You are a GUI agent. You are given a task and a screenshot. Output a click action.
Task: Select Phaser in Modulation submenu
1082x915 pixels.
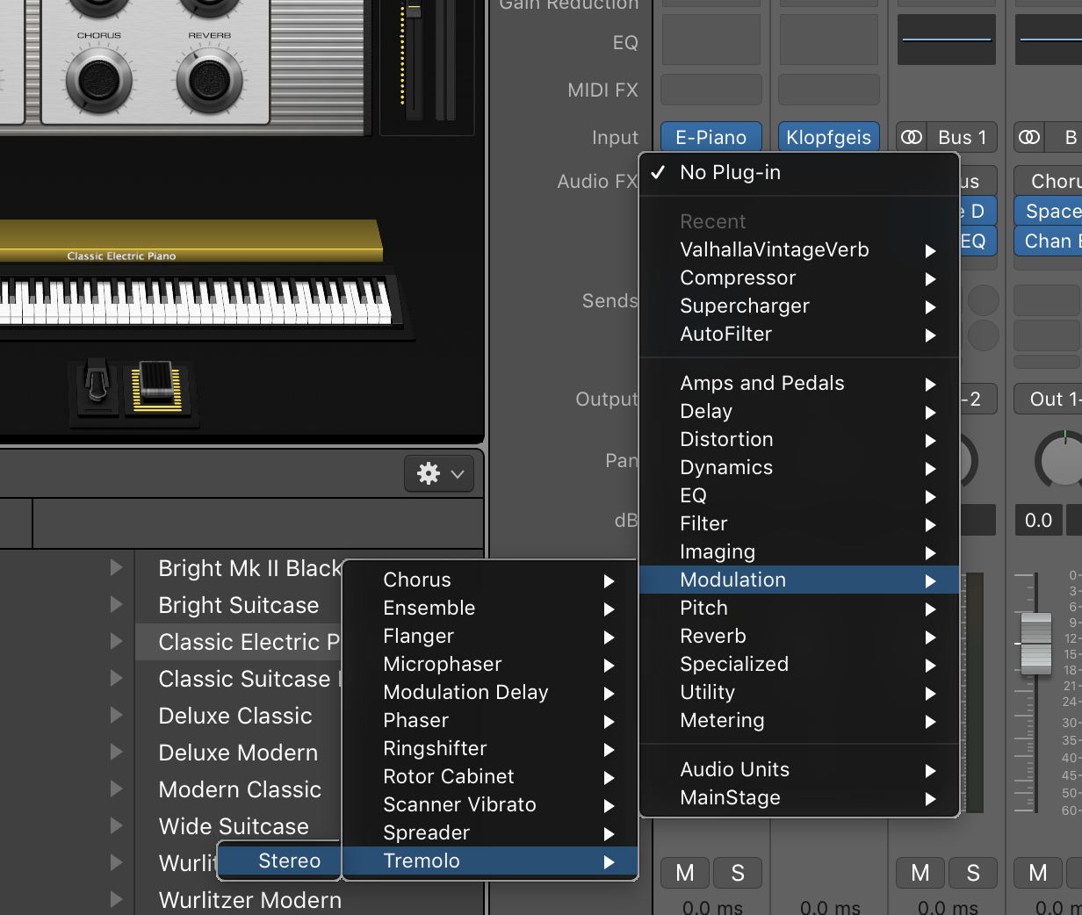[x=489, y=721]
